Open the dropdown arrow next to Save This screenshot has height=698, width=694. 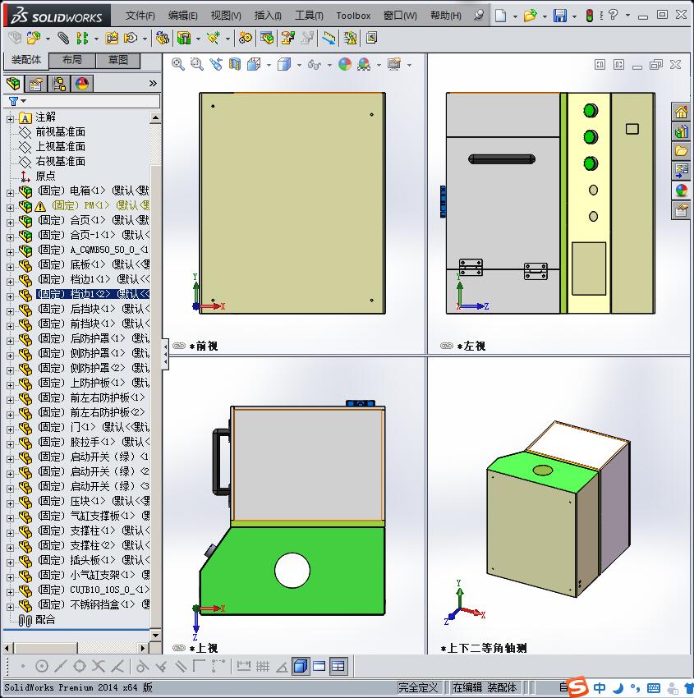[574, 16]
